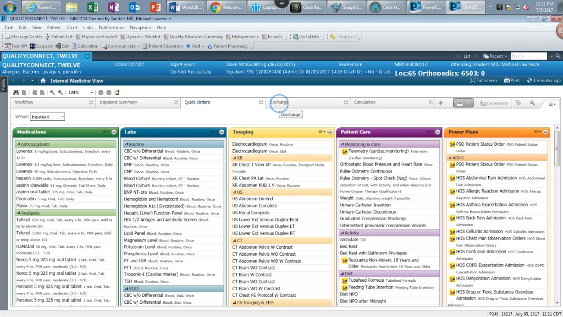Collapse the Labs panel
Image resolution: width=563 pixels, height=317 pixels.
[x=222, y=132]
